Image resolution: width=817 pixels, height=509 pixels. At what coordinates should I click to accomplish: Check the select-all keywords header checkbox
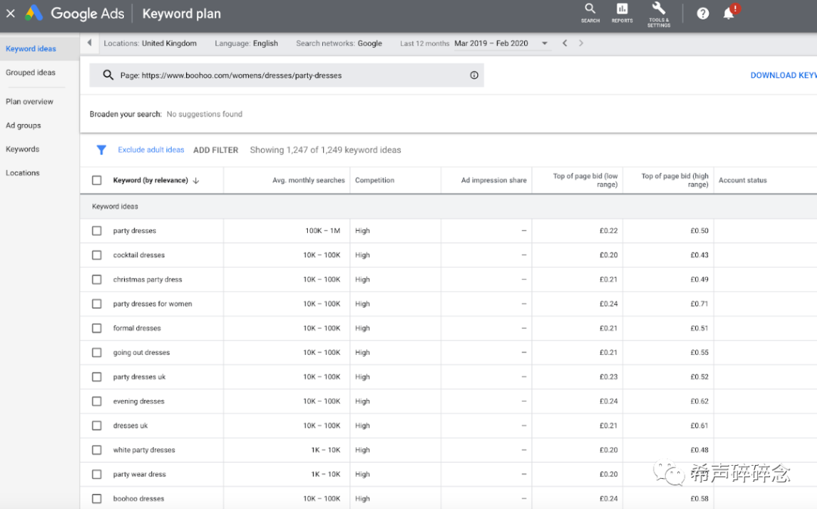pos(97,180)
